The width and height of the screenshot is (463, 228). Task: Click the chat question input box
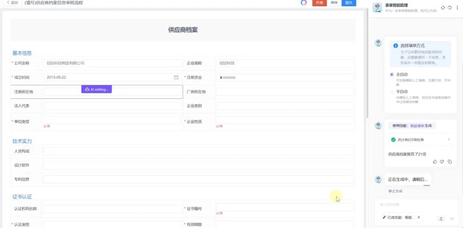[x=416, y=205]
